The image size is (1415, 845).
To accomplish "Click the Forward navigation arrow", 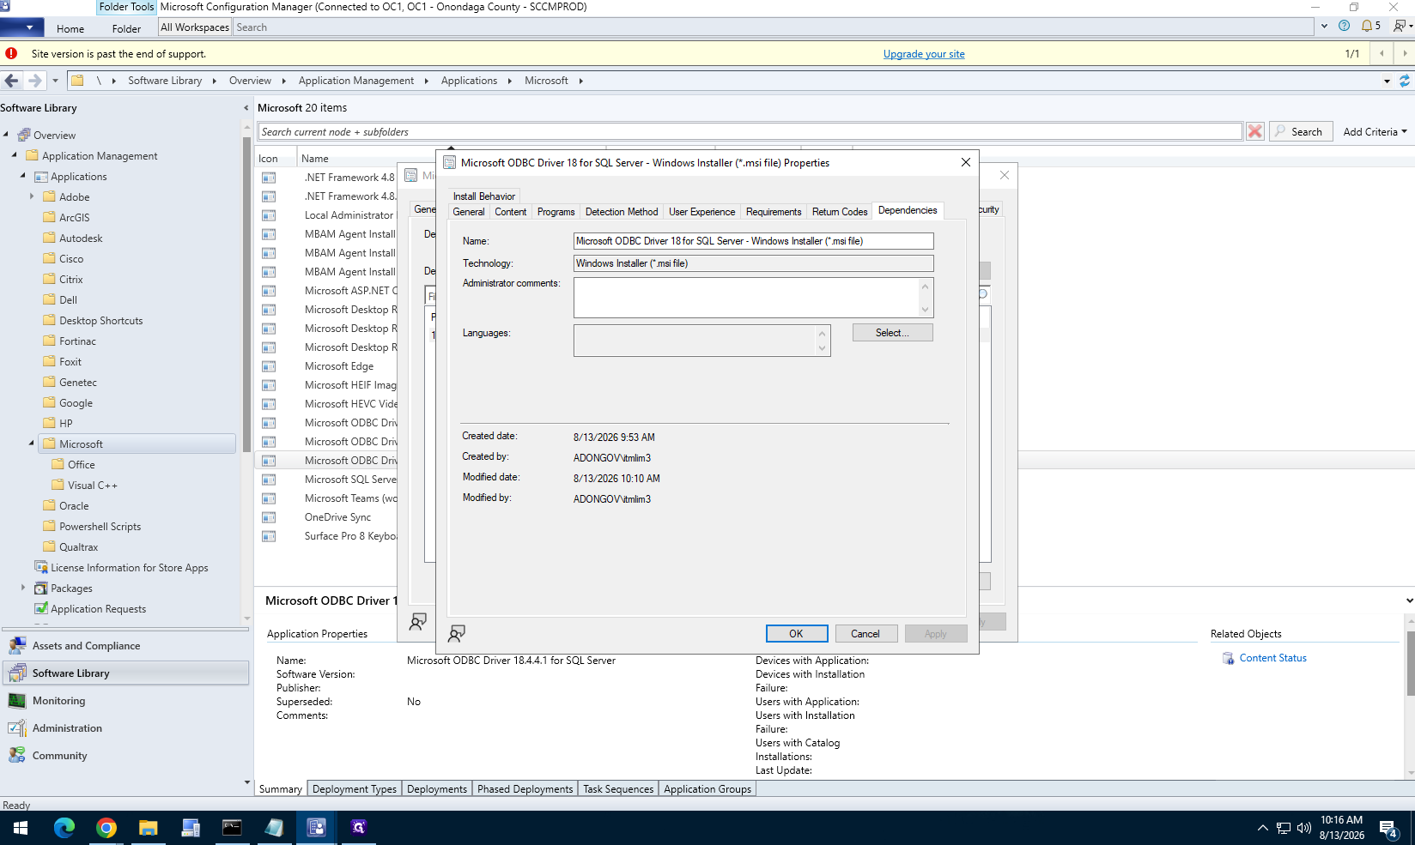I will pyautogui.click(x=35, y=81).
